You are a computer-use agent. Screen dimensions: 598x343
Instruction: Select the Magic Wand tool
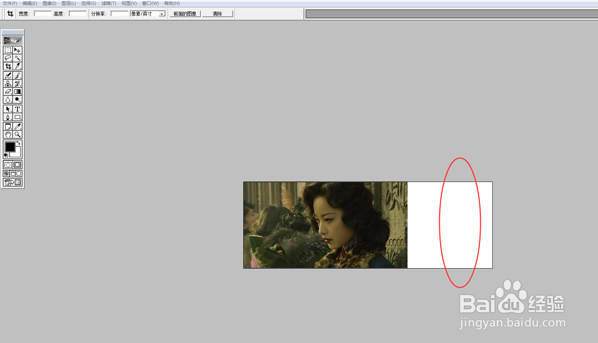click(17, 58)
